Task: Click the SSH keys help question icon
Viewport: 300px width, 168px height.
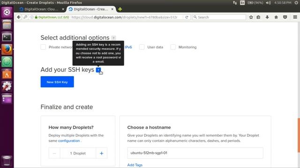Action: [98, 70]
